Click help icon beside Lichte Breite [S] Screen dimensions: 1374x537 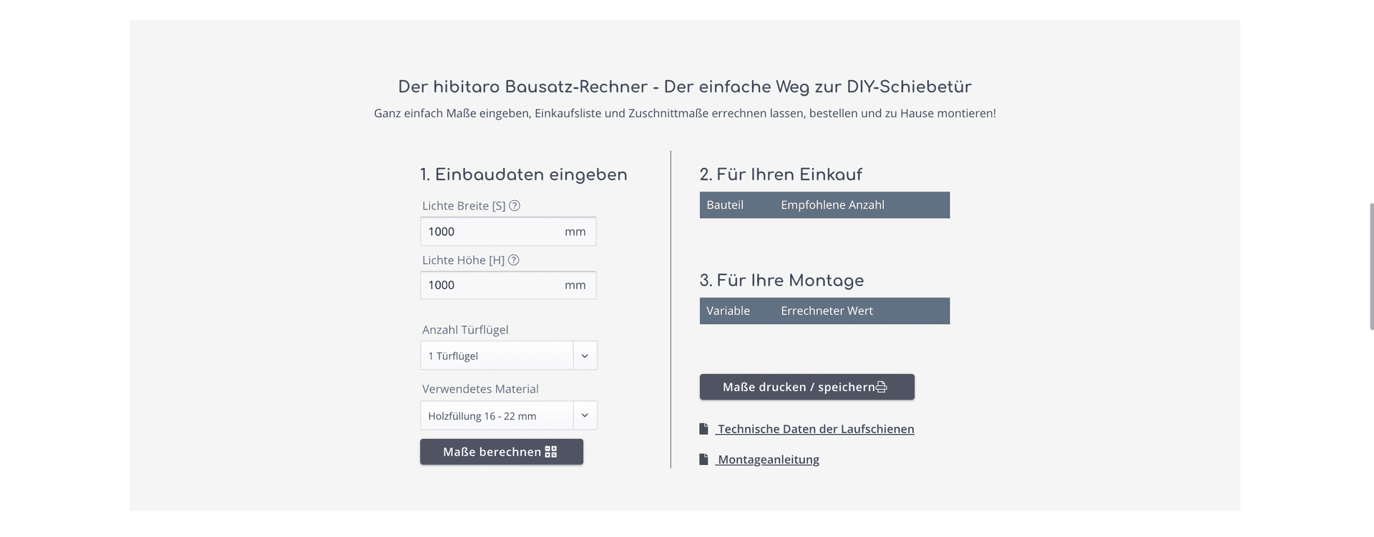[x=515, y=206]
